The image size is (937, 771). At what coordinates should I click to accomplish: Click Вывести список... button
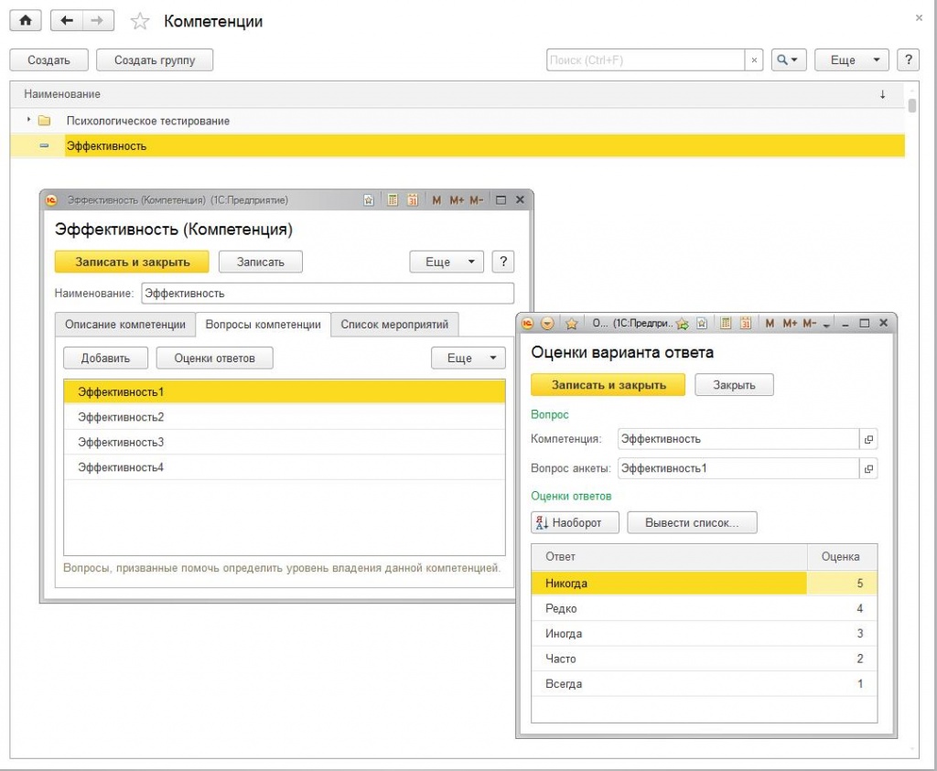click(x=692, y=522)
